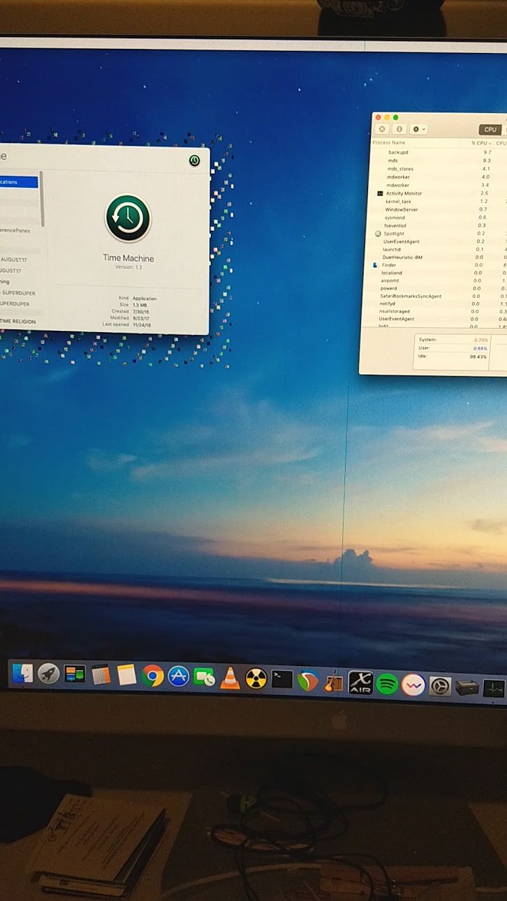The height and width of the screenshot is (901, 507).
Task: Sort by the % CPU column header
Action: pyautogui.click(x=481, y=143)
